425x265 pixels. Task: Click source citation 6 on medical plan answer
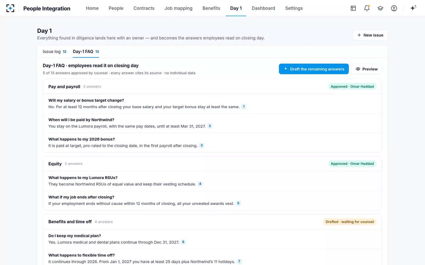[x=183, y=242]
